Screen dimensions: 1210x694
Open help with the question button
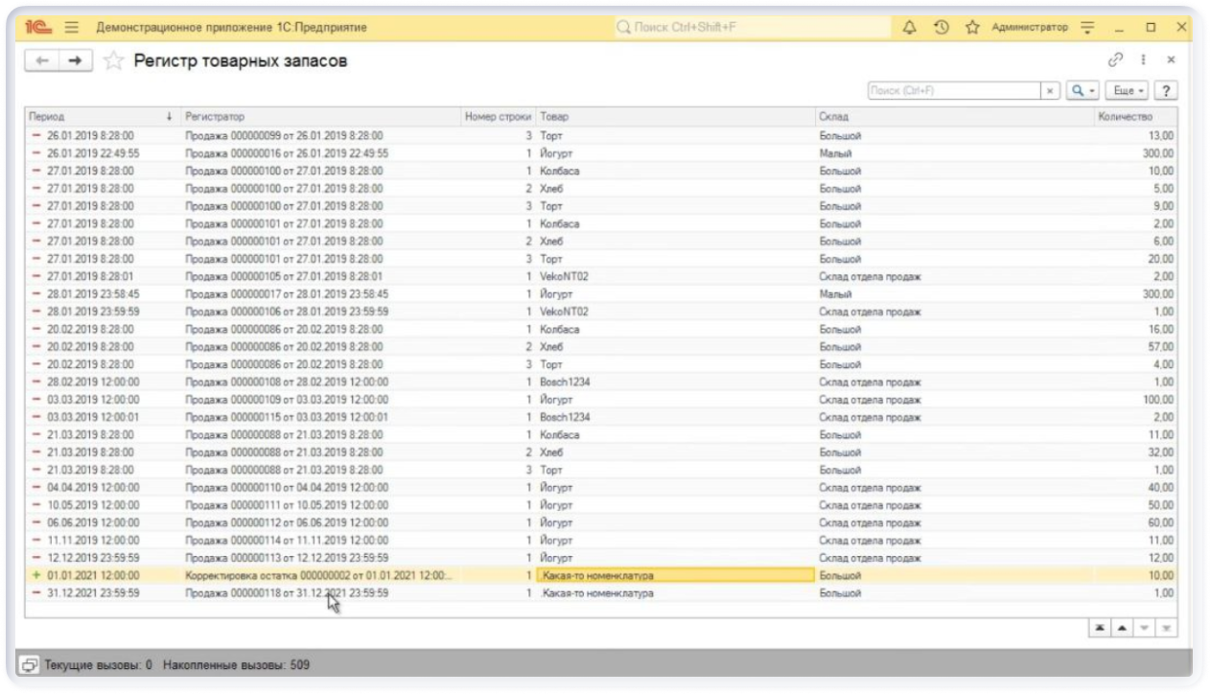point(1167,90)
